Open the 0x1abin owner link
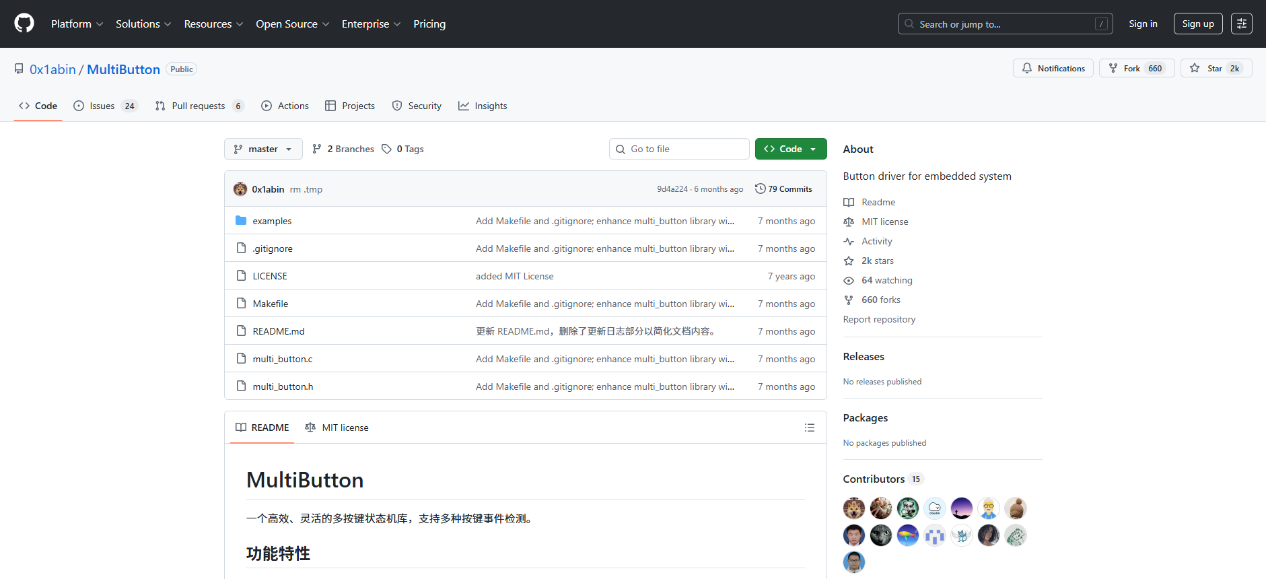Screen dimensions: 1266x579 pos(52,69)
